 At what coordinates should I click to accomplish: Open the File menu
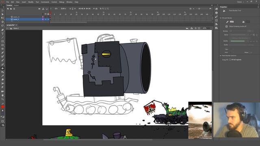click(x=8, y=2)
